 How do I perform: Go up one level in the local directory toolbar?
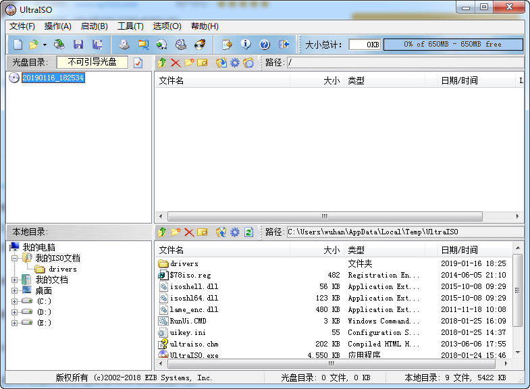(x=162, y=232)
